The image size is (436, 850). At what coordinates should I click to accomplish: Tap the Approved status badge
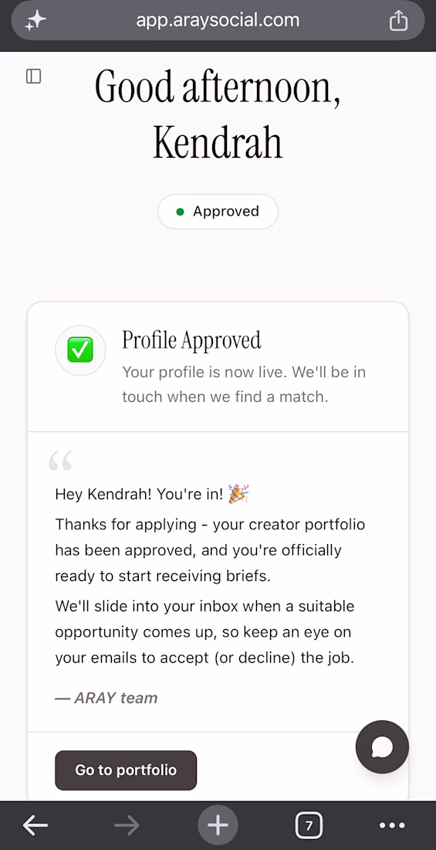(x=218, y=212)
